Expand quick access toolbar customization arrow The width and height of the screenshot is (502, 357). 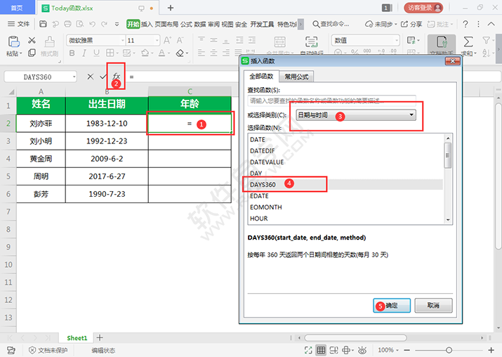[117, 24]
